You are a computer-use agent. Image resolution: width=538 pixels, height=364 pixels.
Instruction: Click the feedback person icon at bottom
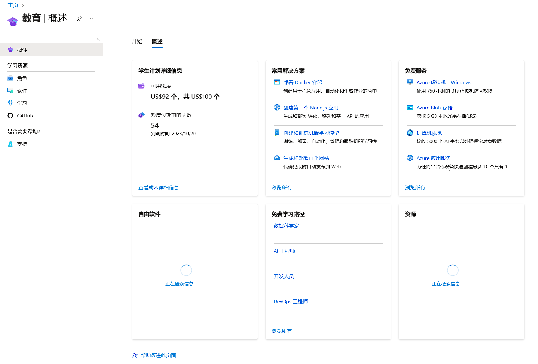(x=135, y=355)
